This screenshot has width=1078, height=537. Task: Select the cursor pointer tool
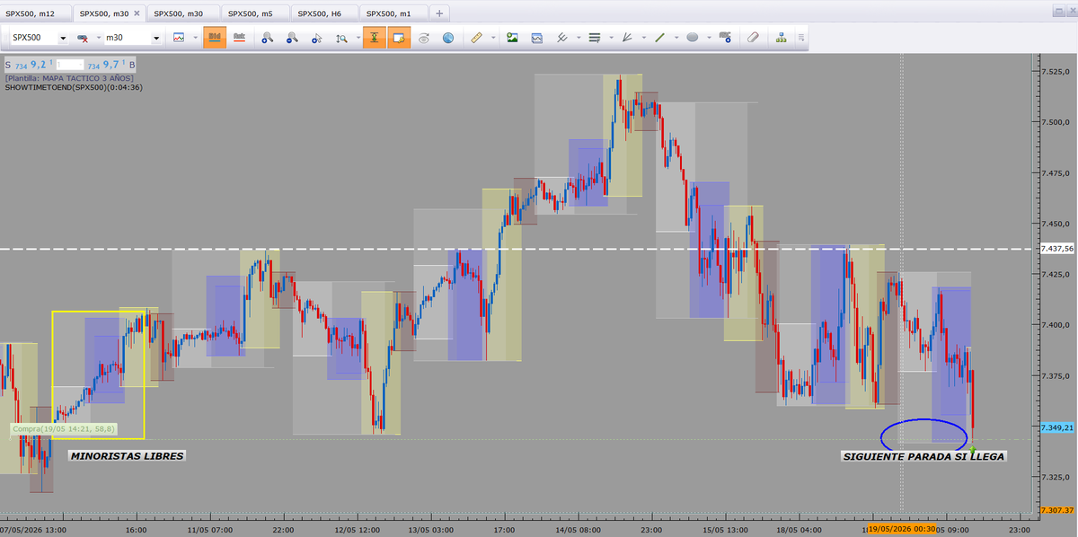(317, 38)
